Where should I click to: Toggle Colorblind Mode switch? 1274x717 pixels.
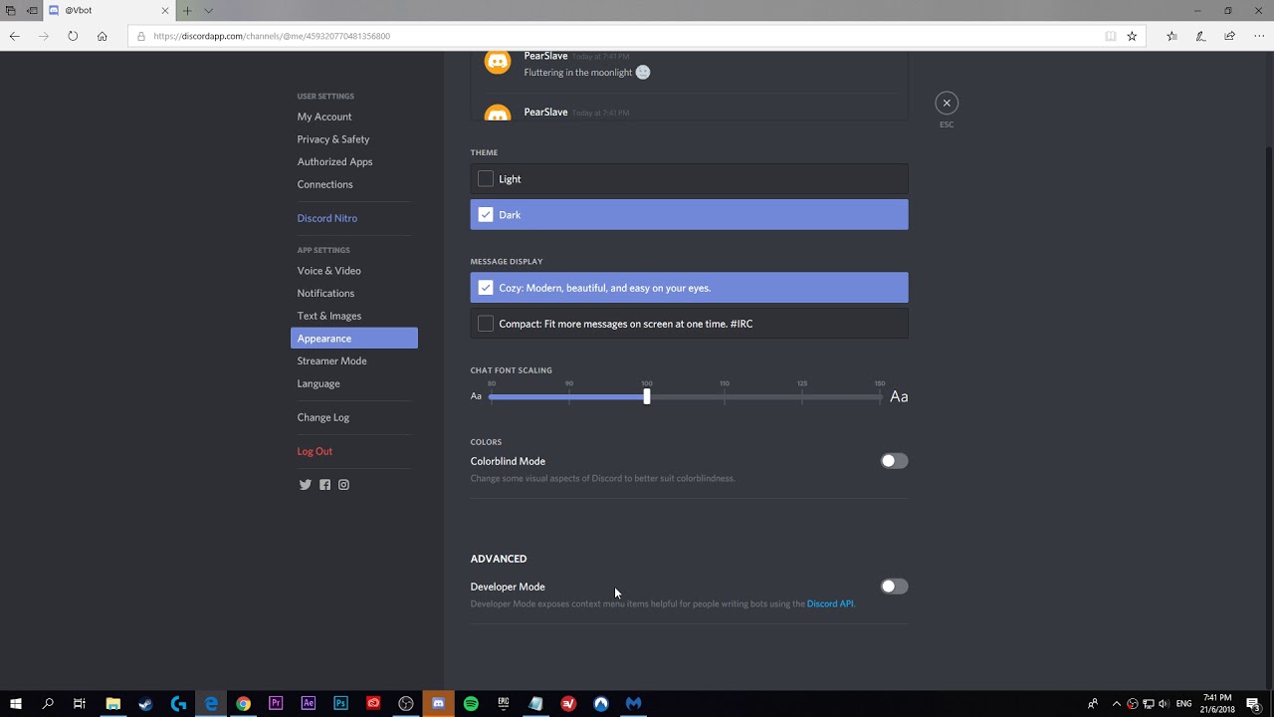click(894, 461)
